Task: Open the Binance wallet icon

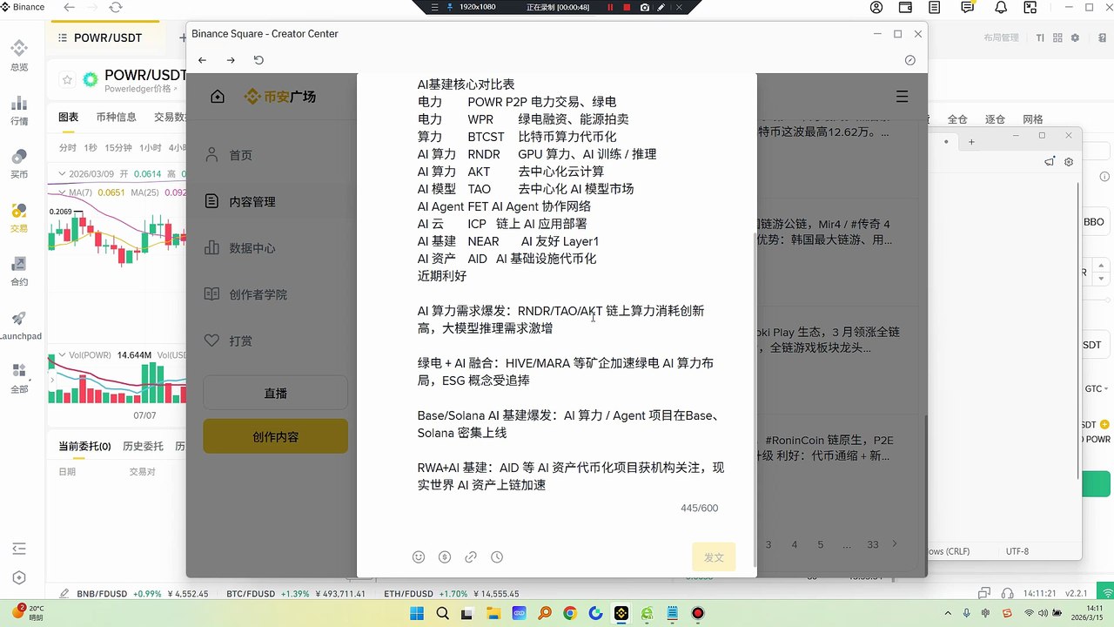Action: click(x=905, y=7)
